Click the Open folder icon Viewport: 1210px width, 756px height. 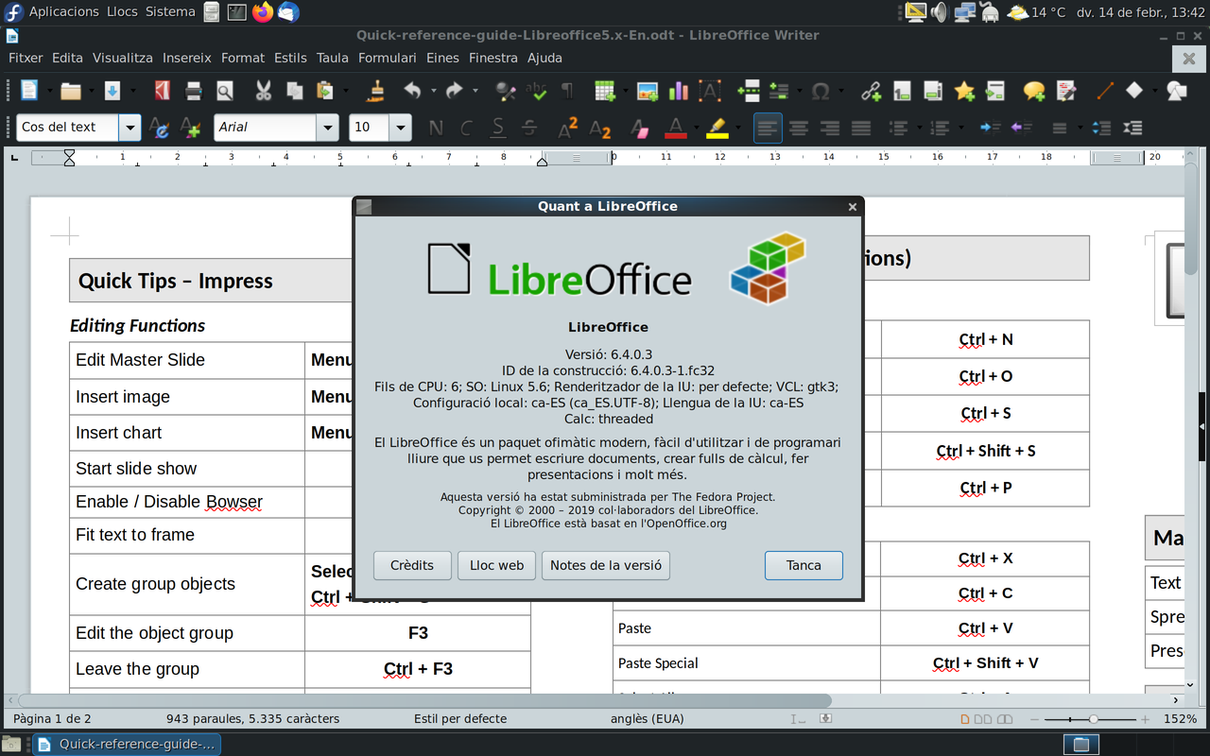(x=71, y=91)
